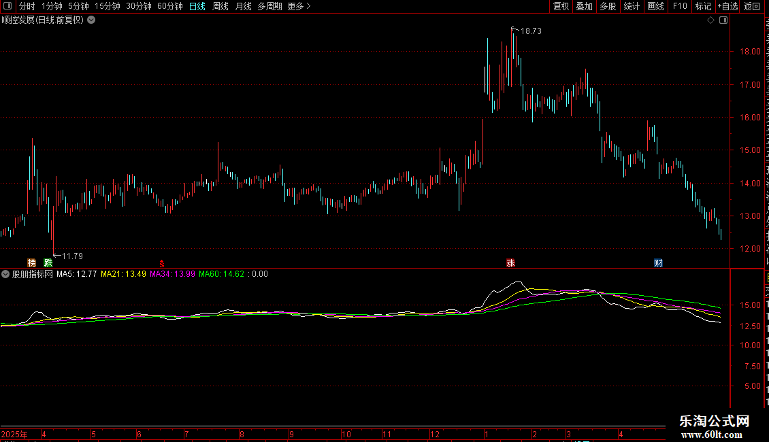Click the diamond marker icon above chart
This screenshot has width=769, height=442.
(710, 20)
